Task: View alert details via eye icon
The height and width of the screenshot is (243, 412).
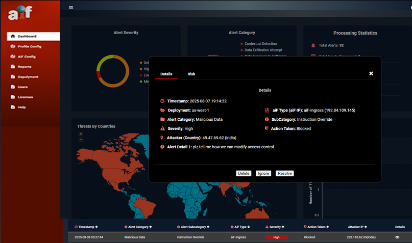Action: point(397,237)
